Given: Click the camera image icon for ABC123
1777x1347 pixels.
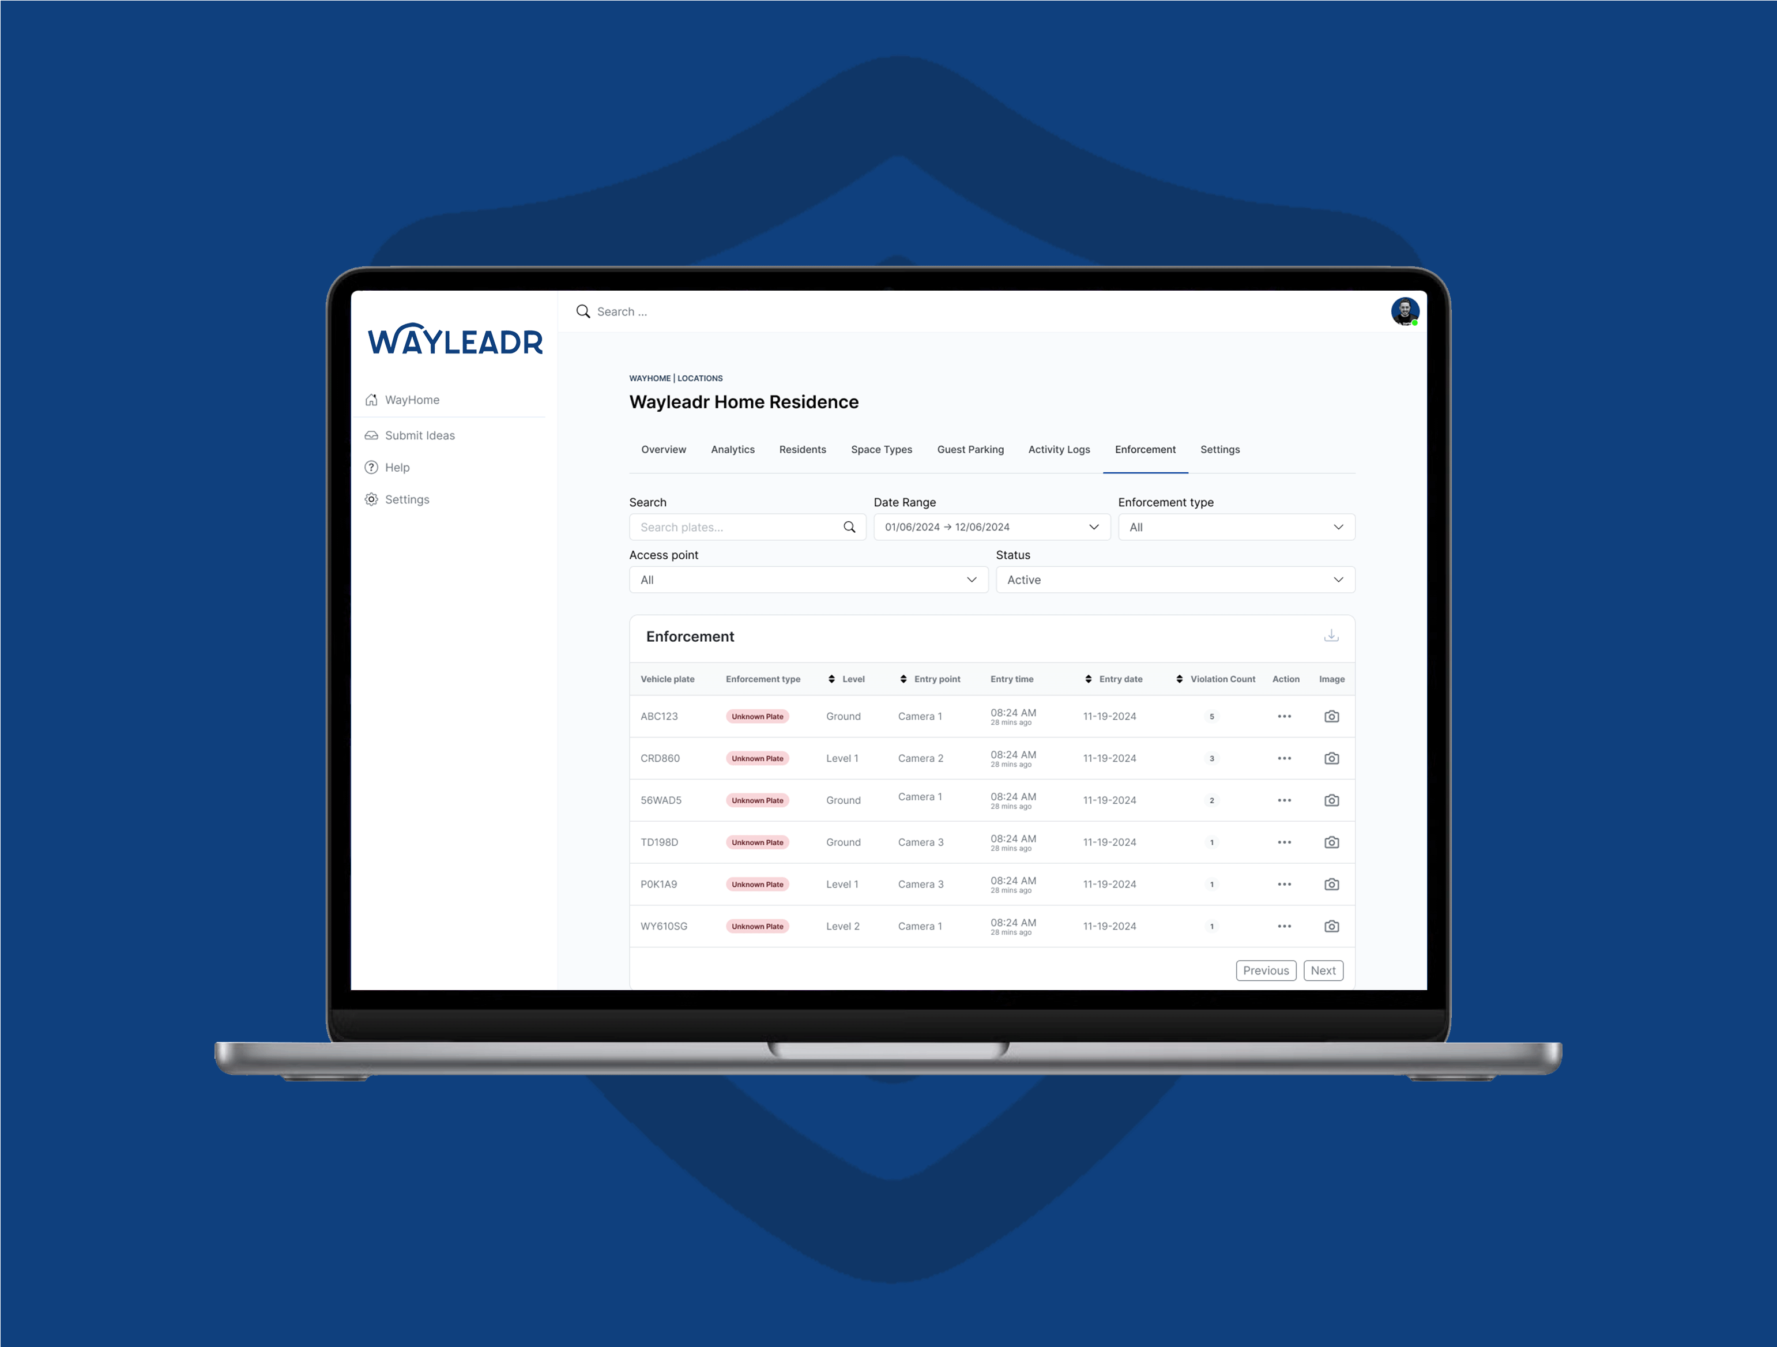Looking at the screenshot, I should (1331, 714).
